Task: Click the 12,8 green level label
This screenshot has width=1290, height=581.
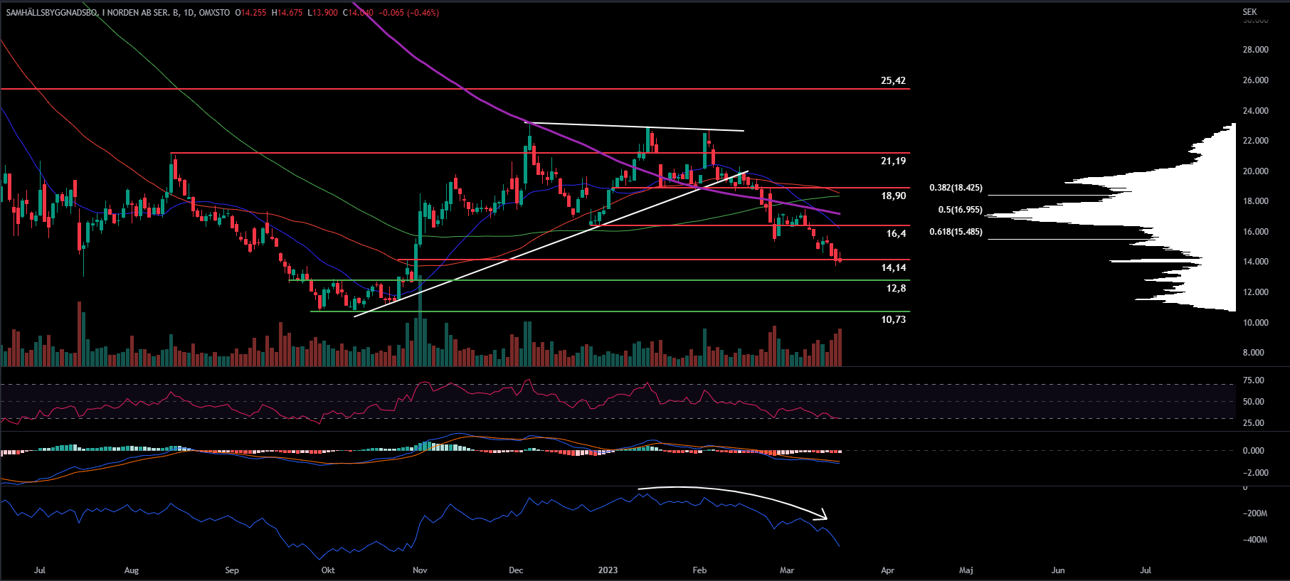Action: coord(896,288)
